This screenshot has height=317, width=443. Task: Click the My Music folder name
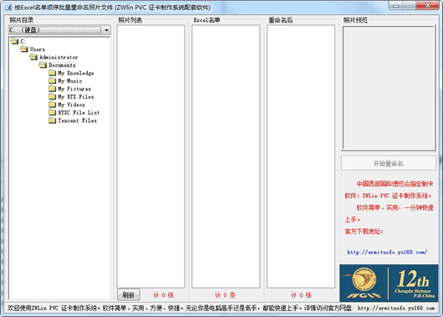[x=70, y=81]
